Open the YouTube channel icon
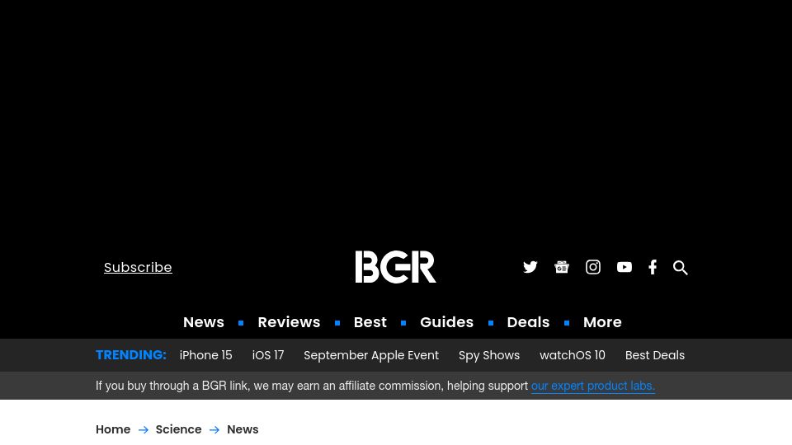 pos(625,267)
